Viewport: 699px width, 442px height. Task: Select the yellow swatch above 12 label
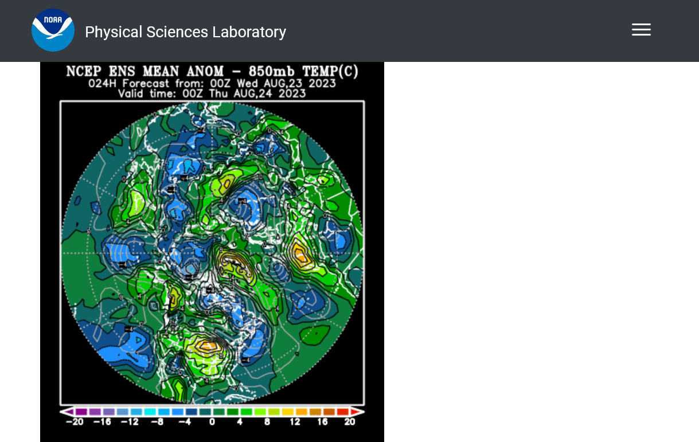point(288,412)
